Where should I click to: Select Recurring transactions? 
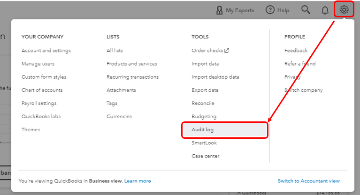(x=132, y=77)
